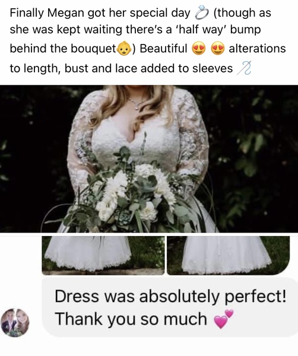Image resolution: width=298 pixels, height=356 pixels.
Task: Open the main wedding dress photo
Action: coord(149,158)
